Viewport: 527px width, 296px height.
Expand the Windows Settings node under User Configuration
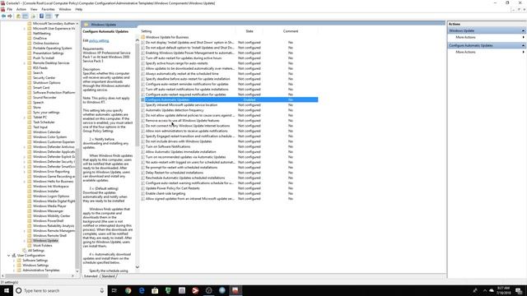pyautogui.click(x=14, y=266)
